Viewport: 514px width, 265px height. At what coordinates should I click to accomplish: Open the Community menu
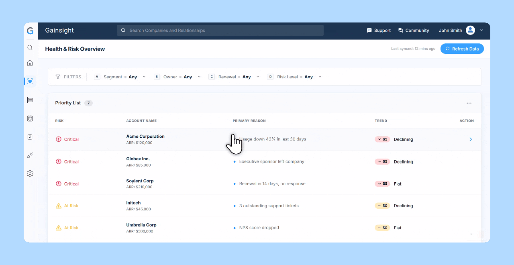(x=414, y=30)
